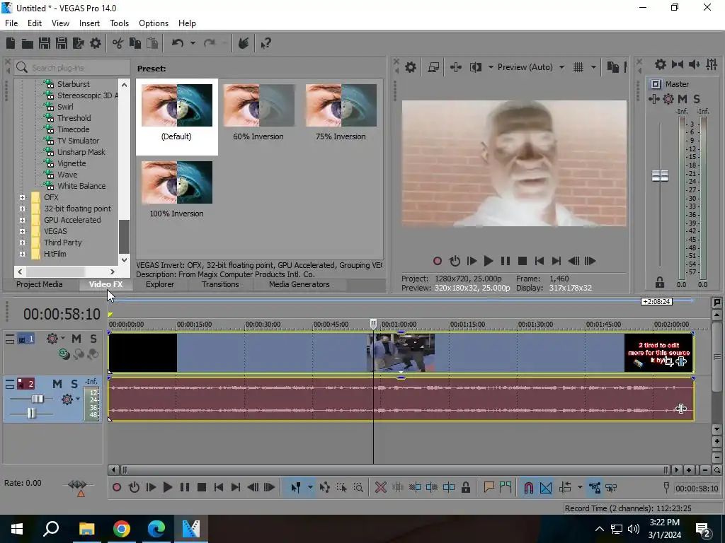Open video output FX in preview toolbar
Screen dimensions: 725x543
[456, 67]
